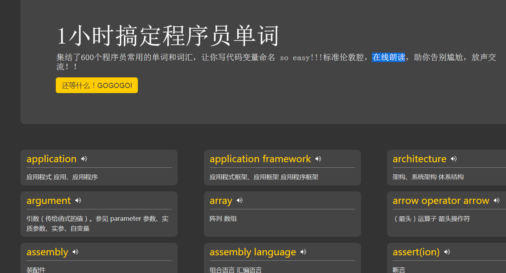Play speaker icon beside array
The image size is (506, 273).
[240, 200]
